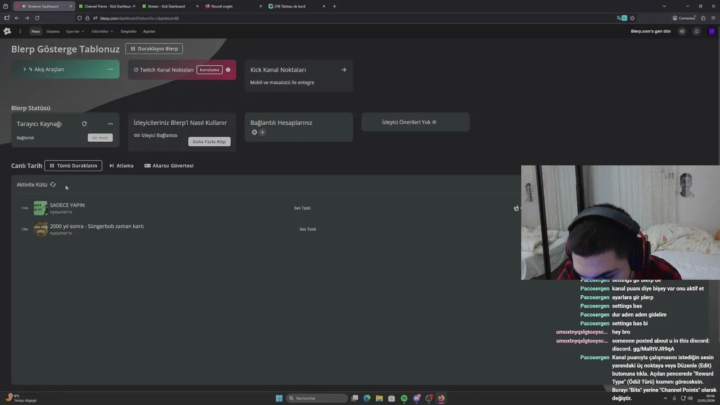
Task: Expand the Etkinlikler dropdown menu
Action: click(x=102, y=31)
